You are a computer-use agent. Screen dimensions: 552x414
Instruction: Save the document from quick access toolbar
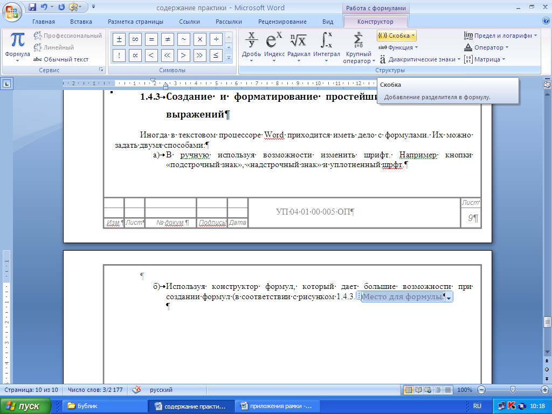[32, 7]
